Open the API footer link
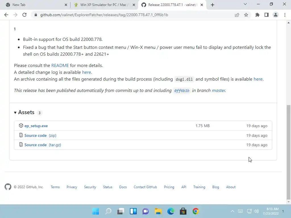The height and width of the screenshot is (218, 291). (x=184, y=187)
